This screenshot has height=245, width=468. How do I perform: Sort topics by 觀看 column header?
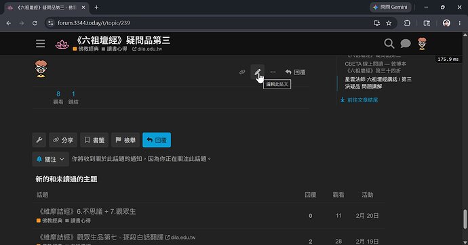coord(338,195)
